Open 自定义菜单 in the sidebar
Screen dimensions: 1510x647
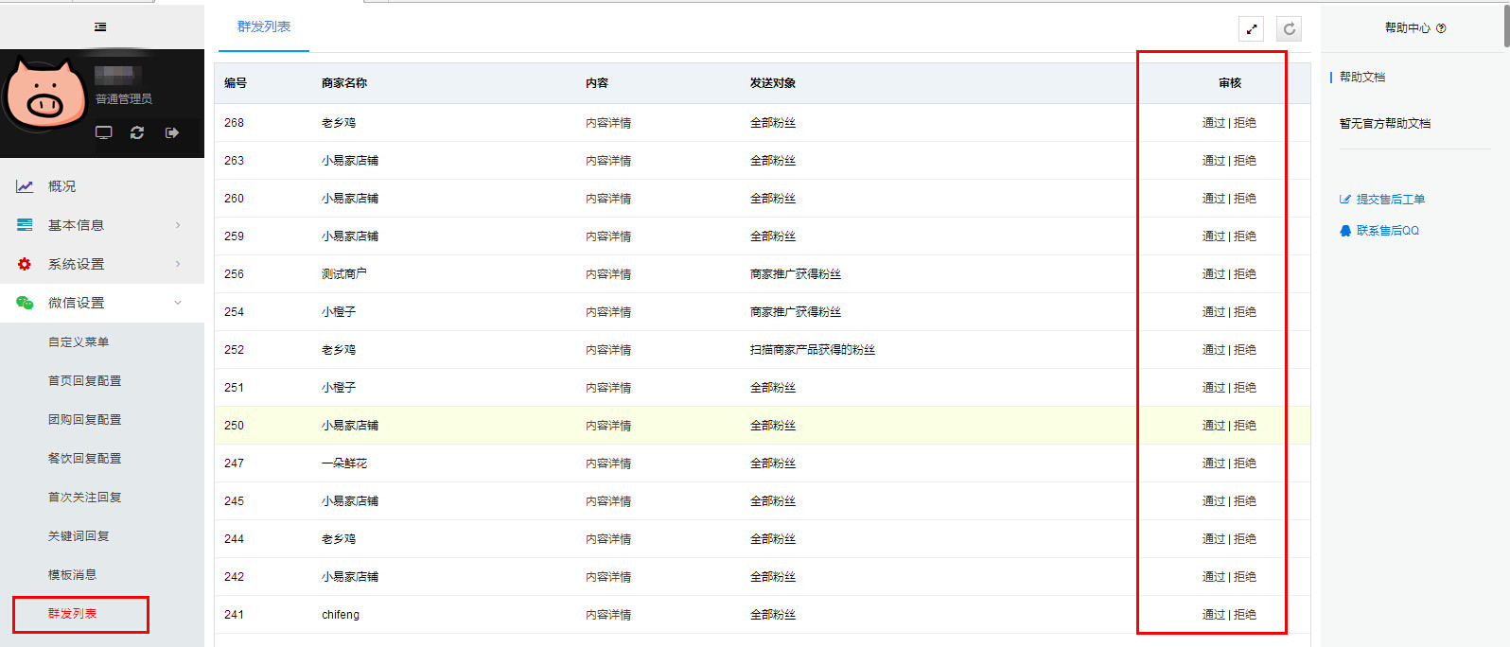[79, 341]
